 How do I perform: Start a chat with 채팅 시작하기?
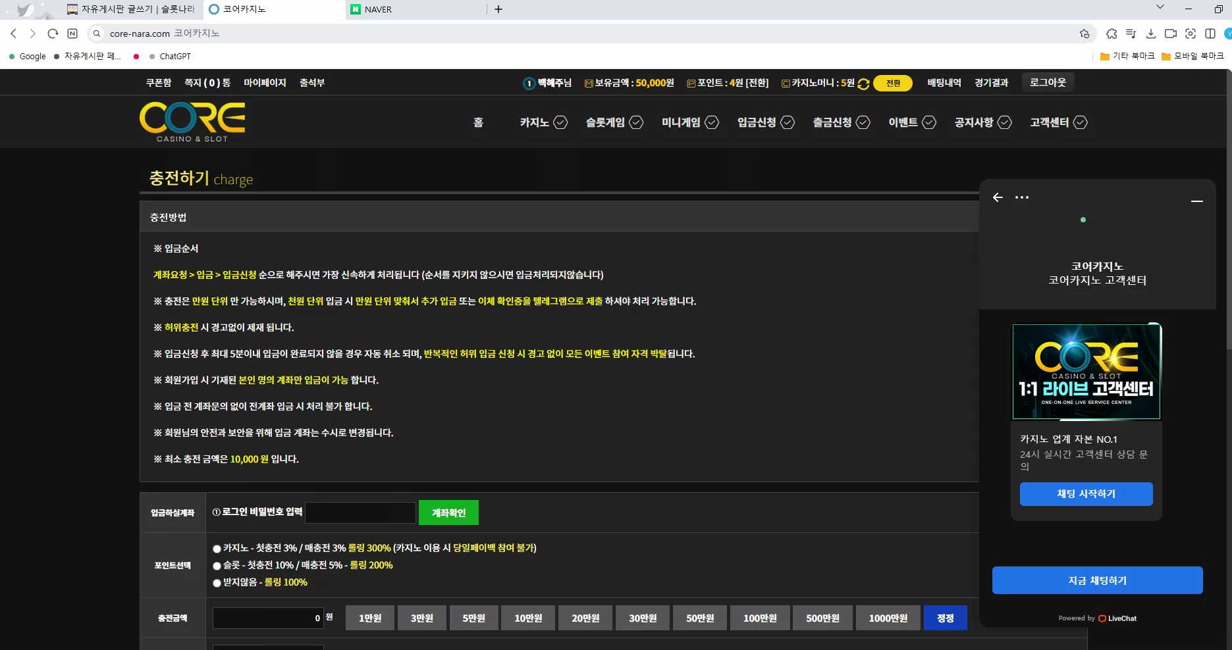click(1086, 494)
